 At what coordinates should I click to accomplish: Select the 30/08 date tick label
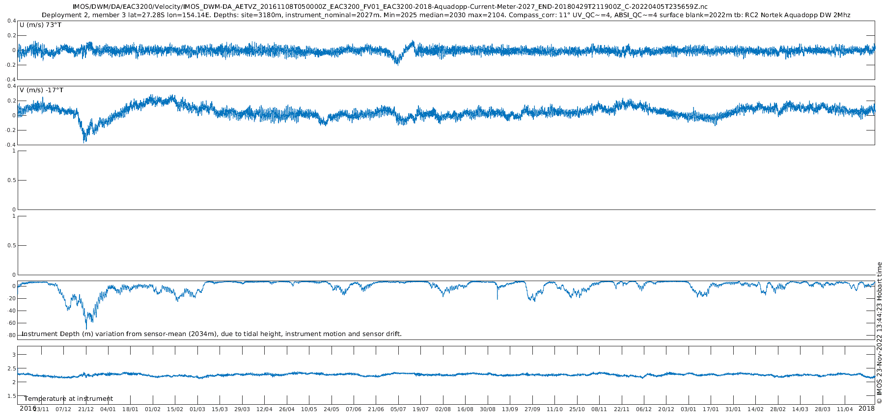tap(488, 410)
